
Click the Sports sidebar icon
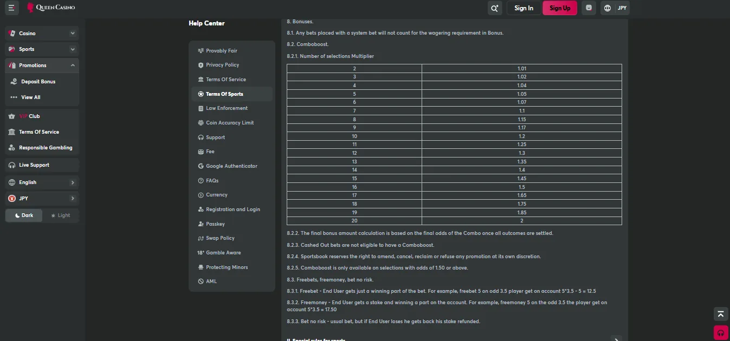coord(12,49)
